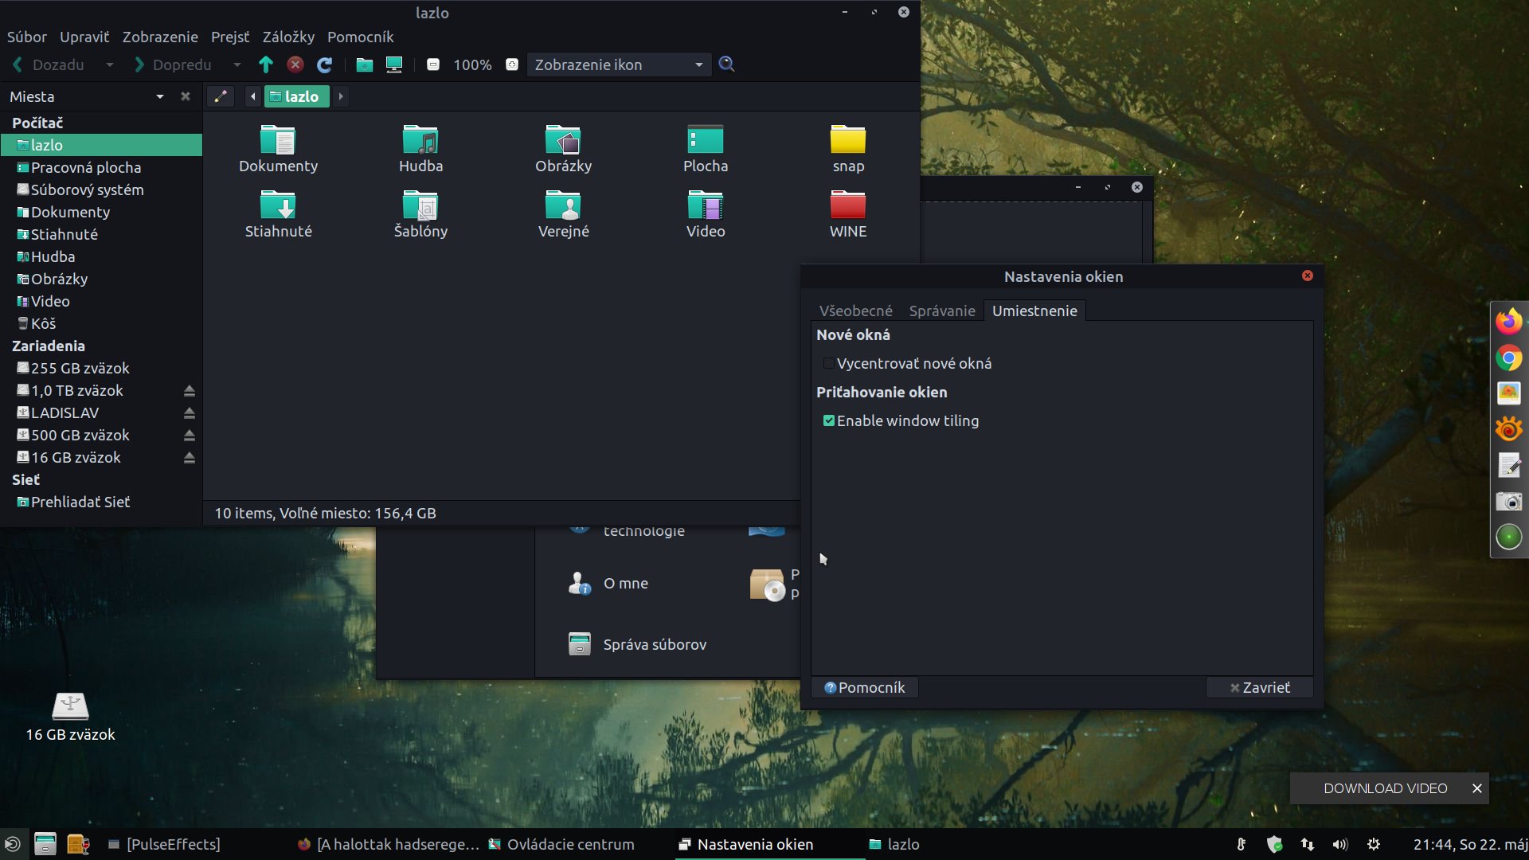Click the computer icon in toolbar

(394, 64)
